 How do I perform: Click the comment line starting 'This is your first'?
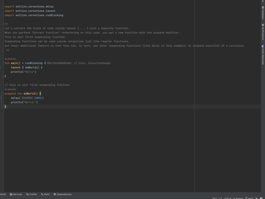coord(36,37)
